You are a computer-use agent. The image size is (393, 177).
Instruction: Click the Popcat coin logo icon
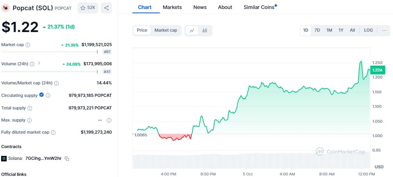point(5,8)
